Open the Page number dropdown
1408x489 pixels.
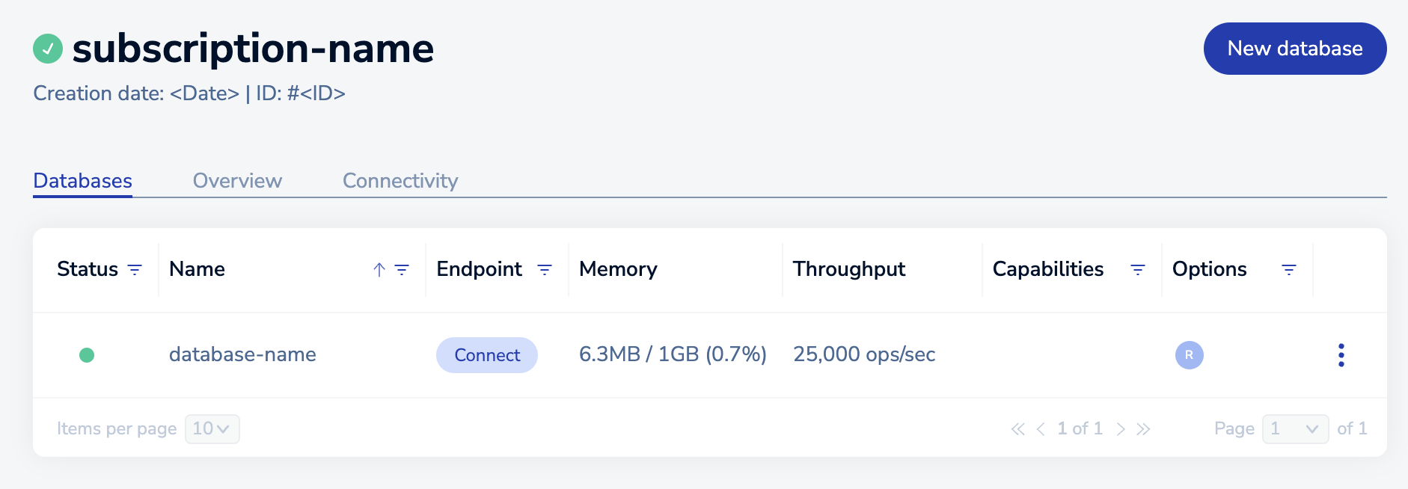(x=1295, y=429)
